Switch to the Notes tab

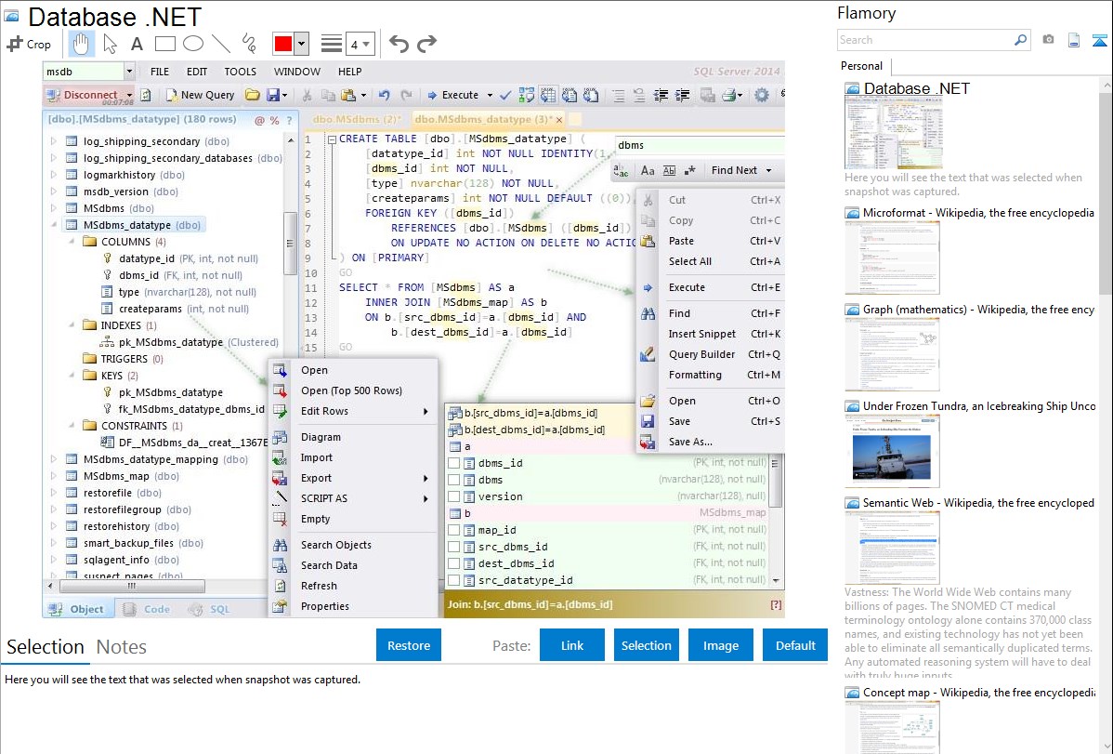point(122,647)
